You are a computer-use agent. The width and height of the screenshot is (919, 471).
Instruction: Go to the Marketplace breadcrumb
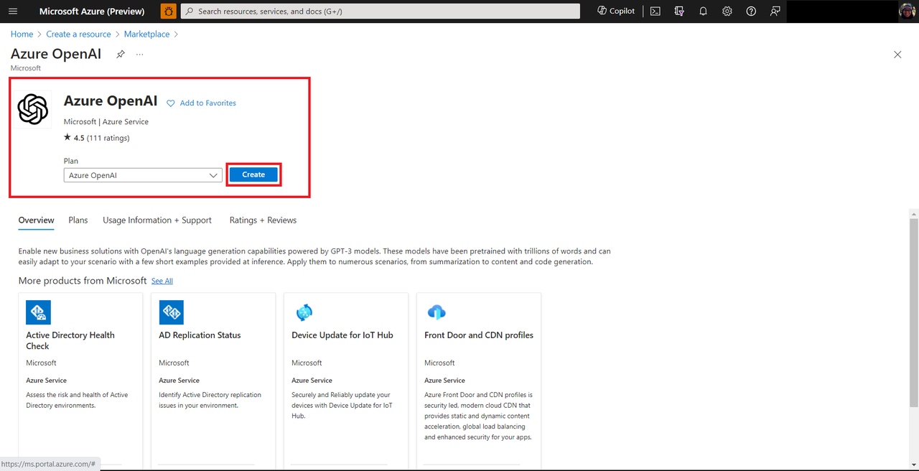click(146, 34)
